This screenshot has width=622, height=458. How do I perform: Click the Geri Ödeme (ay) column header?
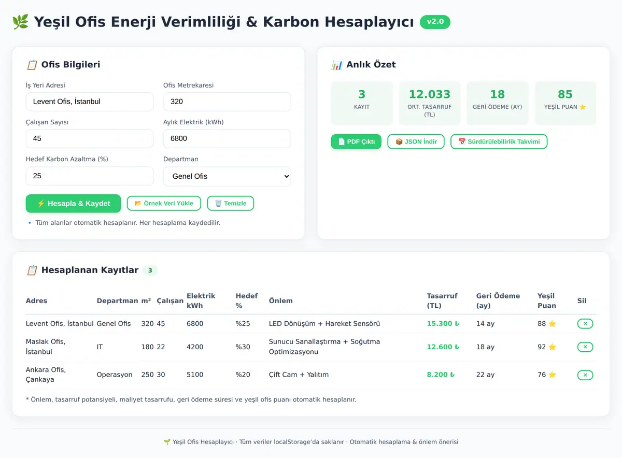(x=498, y=301)
